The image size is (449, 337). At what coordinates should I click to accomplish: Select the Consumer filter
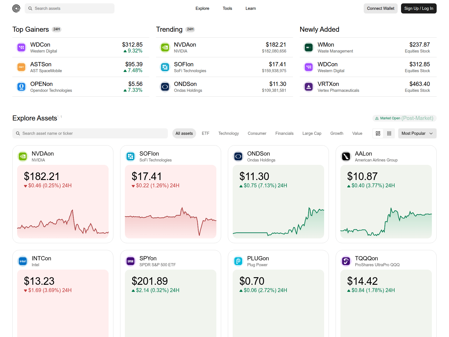tap(257, 133)
